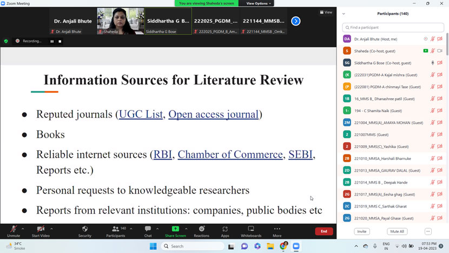Click the muted mic icon for 221007MMS
Image resolution: width=449 pixels, height=253 pixels.
433,134
